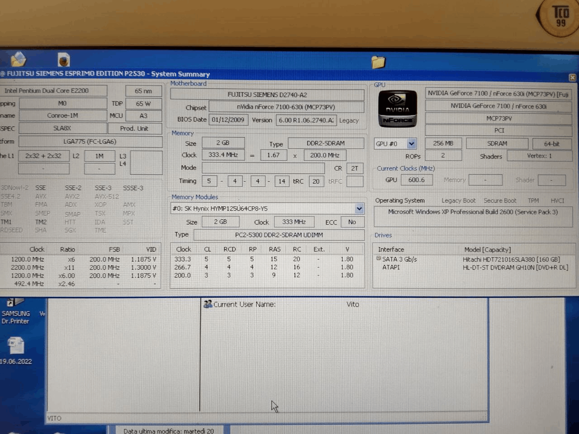Click the 64-bit bus width field

click(552, 144)
